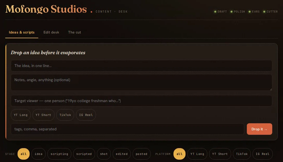The image size is (283, 162).
Task: Submit the idea with Drop it button
Action: tap(259, 129)
